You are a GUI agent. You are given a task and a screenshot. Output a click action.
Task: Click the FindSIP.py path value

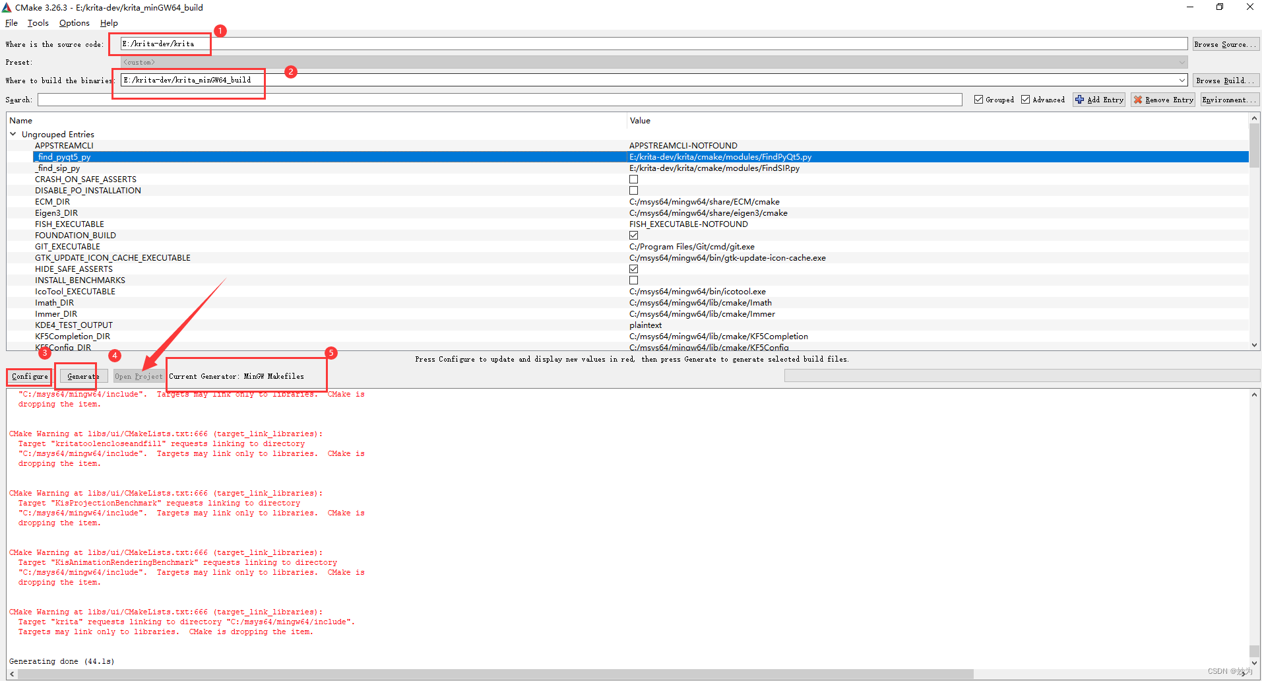click(714, 168)
